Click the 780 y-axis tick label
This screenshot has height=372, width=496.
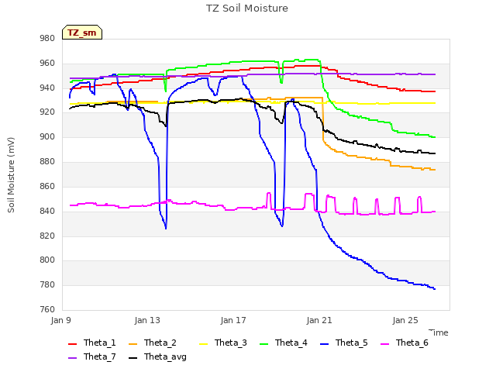tap(47, 284)
